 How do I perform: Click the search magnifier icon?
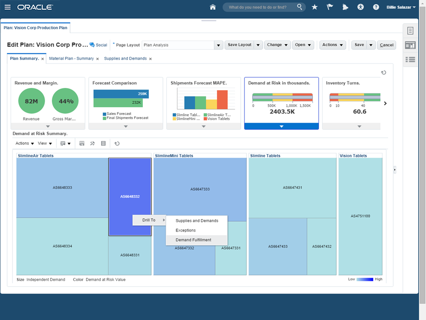click(300, 7)
